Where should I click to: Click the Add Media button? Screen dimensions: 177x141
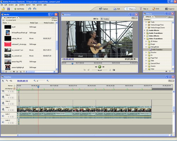[x=19, y=9]
